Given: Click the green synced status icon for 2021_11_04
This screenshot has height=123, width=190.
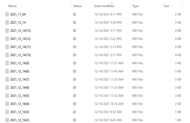Looking at the screenshot, I should coord(74,14).
